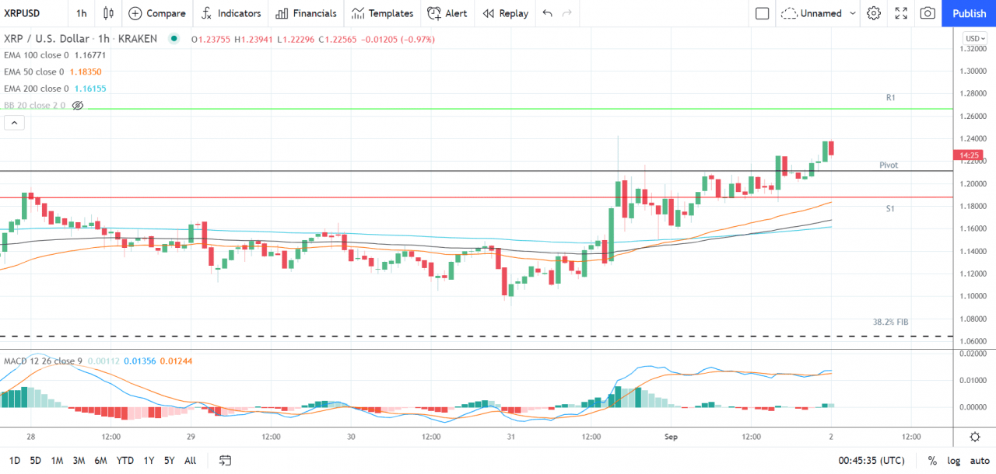This screenshot has height=474, width=996.
Task: Open the USD price scale dropdown
Action: click(975, 37)
